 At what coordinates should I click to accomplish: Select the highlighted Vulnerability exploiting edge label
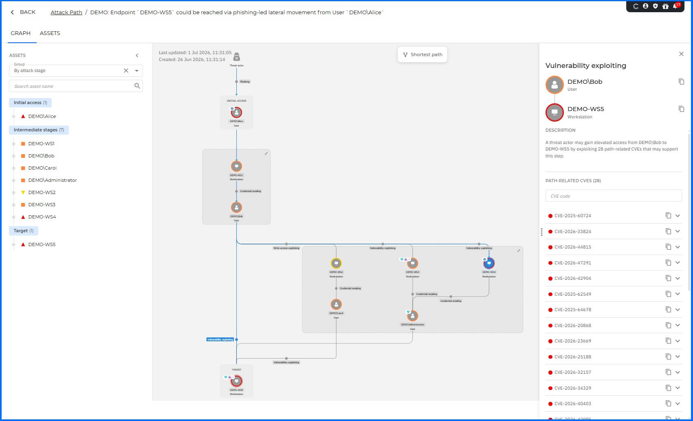tap(220, 339)
